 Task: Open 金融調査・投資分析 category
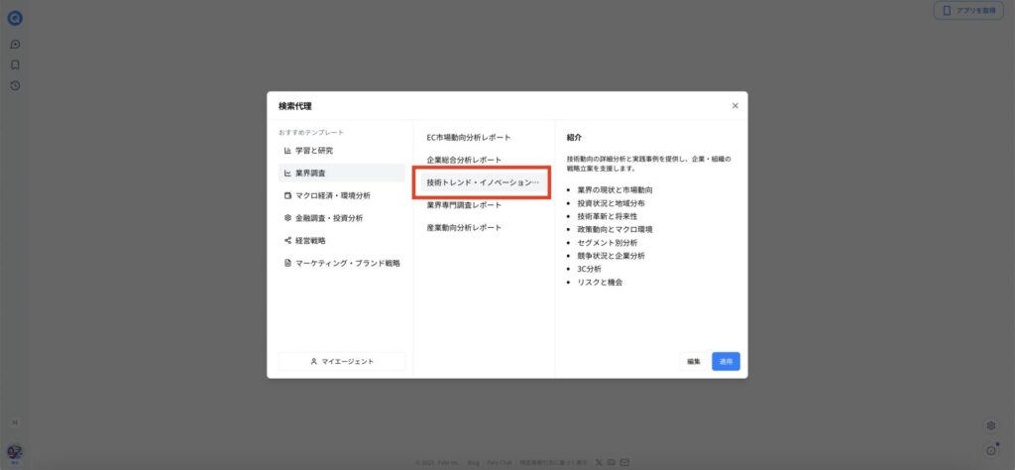point(342,218)
